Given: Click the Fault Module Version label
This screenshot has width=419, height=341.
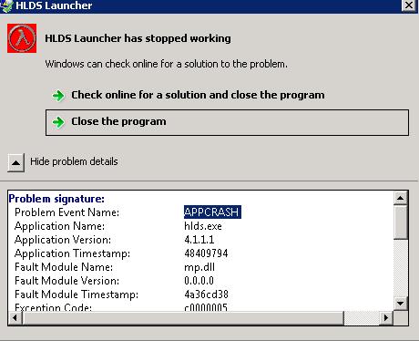Looking at the screenshot, I should coord(66,281).
